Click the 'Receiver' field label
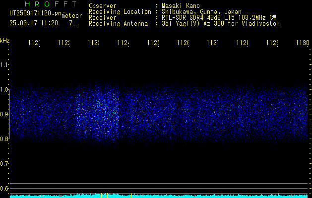The height and width of the screenshot is (198, 312). tap(103, 18)
